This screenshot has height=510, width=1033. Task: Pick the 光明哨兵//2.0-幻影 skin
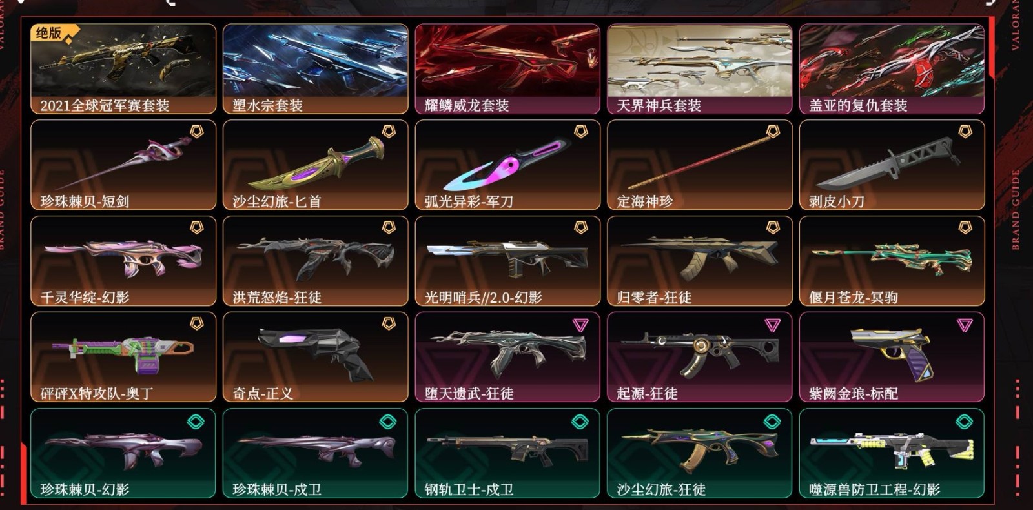coord(507,261)
